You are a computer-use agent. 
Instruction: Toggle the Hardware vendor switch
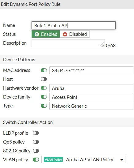[x=44, y=88]
